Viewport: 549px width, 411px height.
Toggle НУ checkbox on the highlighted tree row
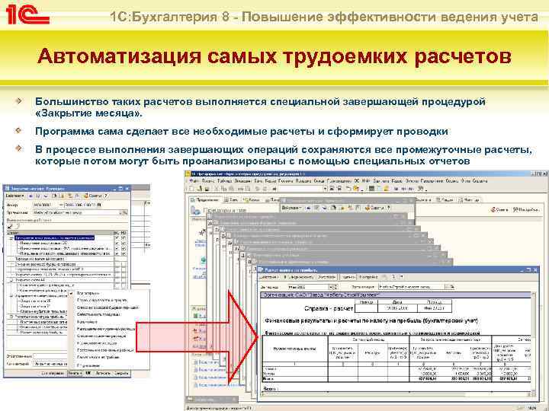coord(124,238)
